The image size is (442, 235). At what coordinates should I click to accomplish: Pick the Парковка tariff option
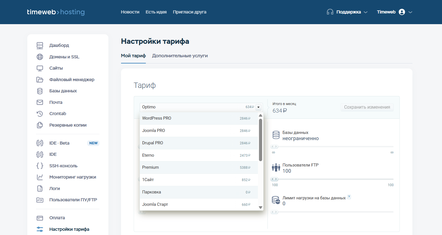tap(199, 192)
